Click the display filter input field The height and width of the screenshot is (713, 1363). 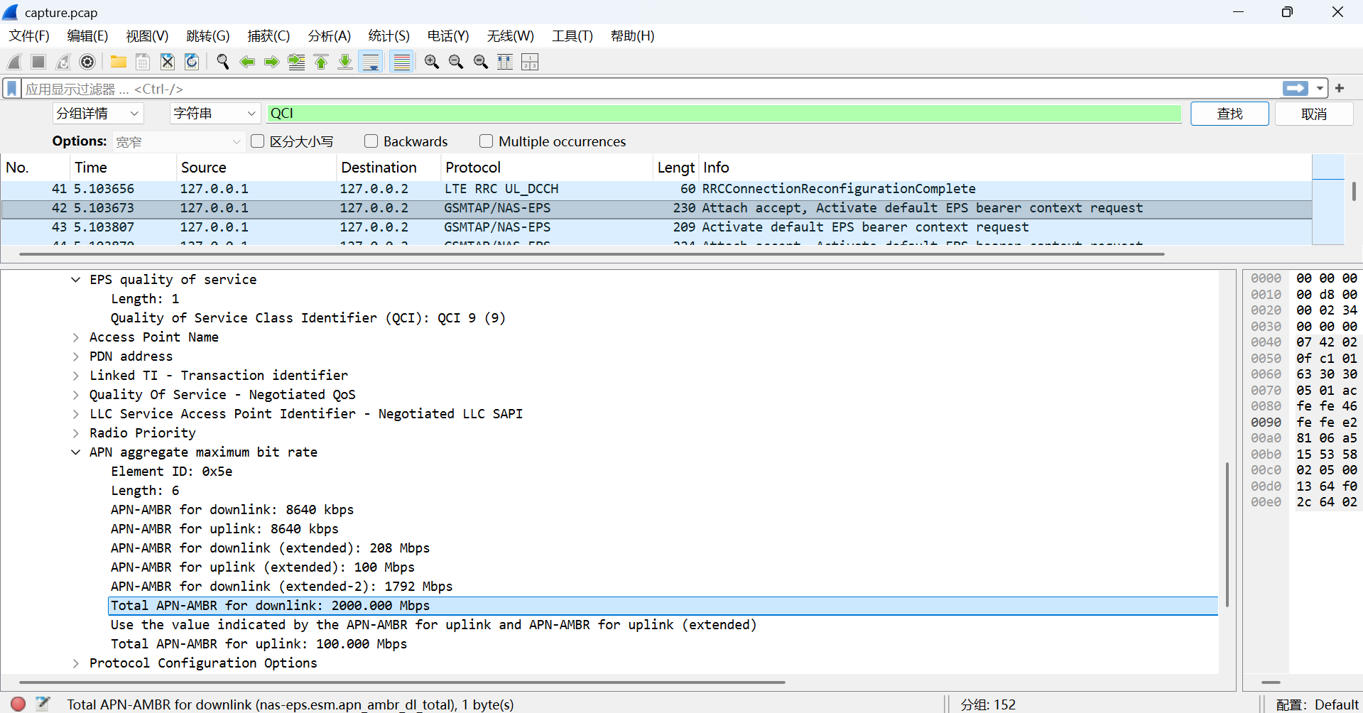[639, 89]
